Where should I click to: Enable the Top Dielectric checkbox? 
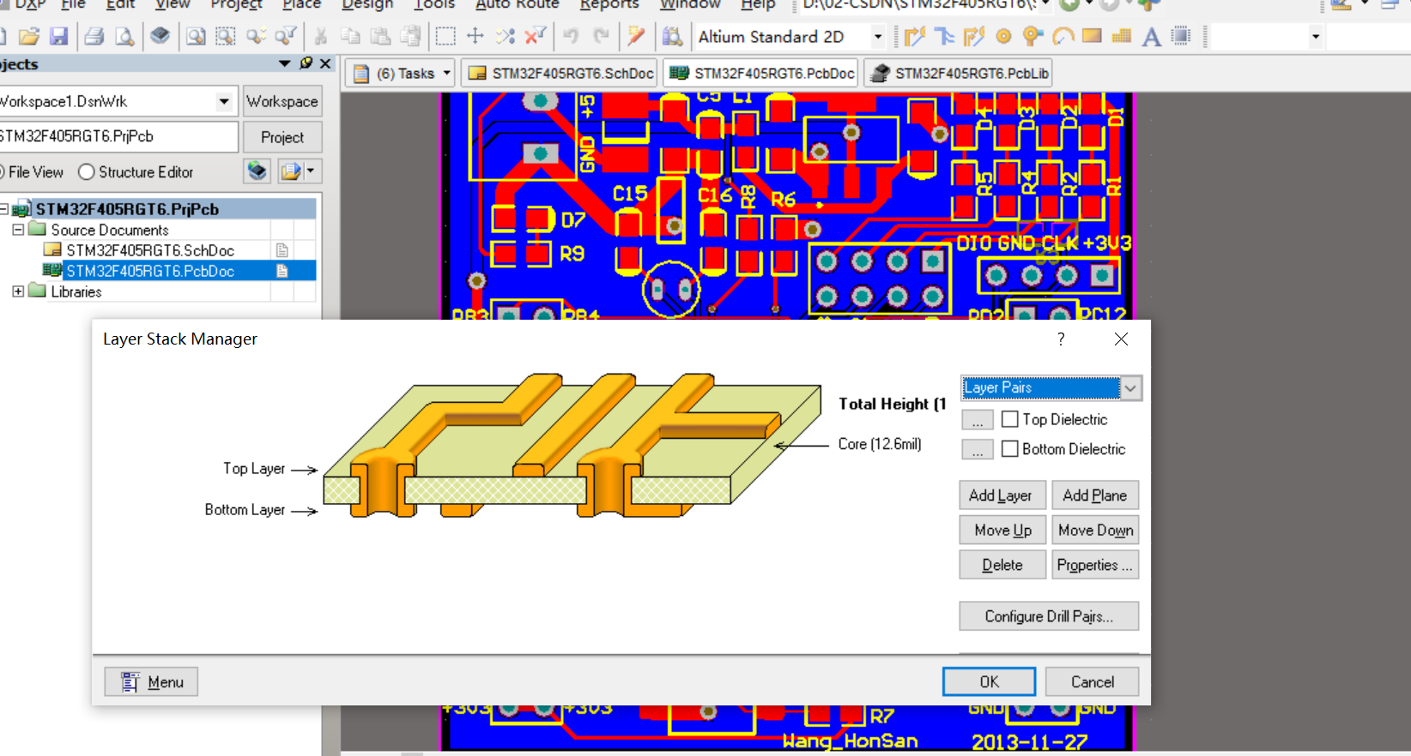(x=1010, y=419)
